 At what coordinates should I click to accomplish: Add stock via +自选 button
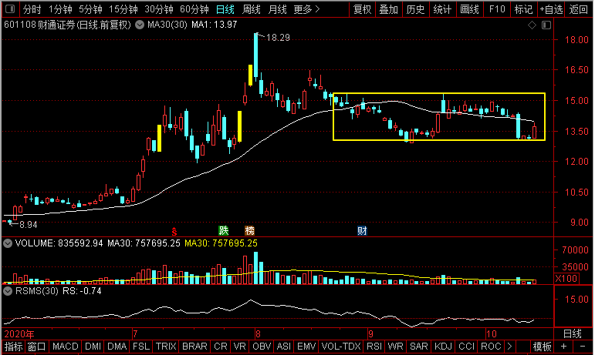[551, 9]
